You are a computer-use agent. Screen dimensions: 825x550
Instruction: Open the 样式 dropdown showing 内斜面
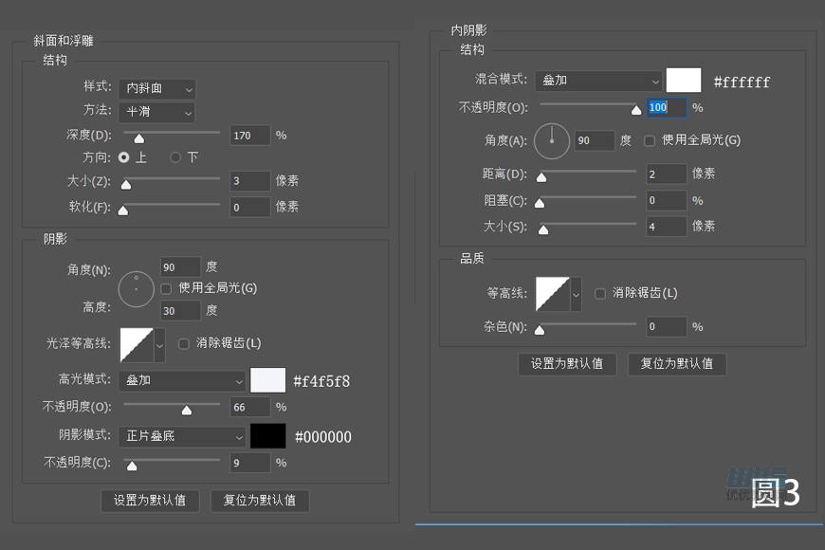(x=156, y=88)
